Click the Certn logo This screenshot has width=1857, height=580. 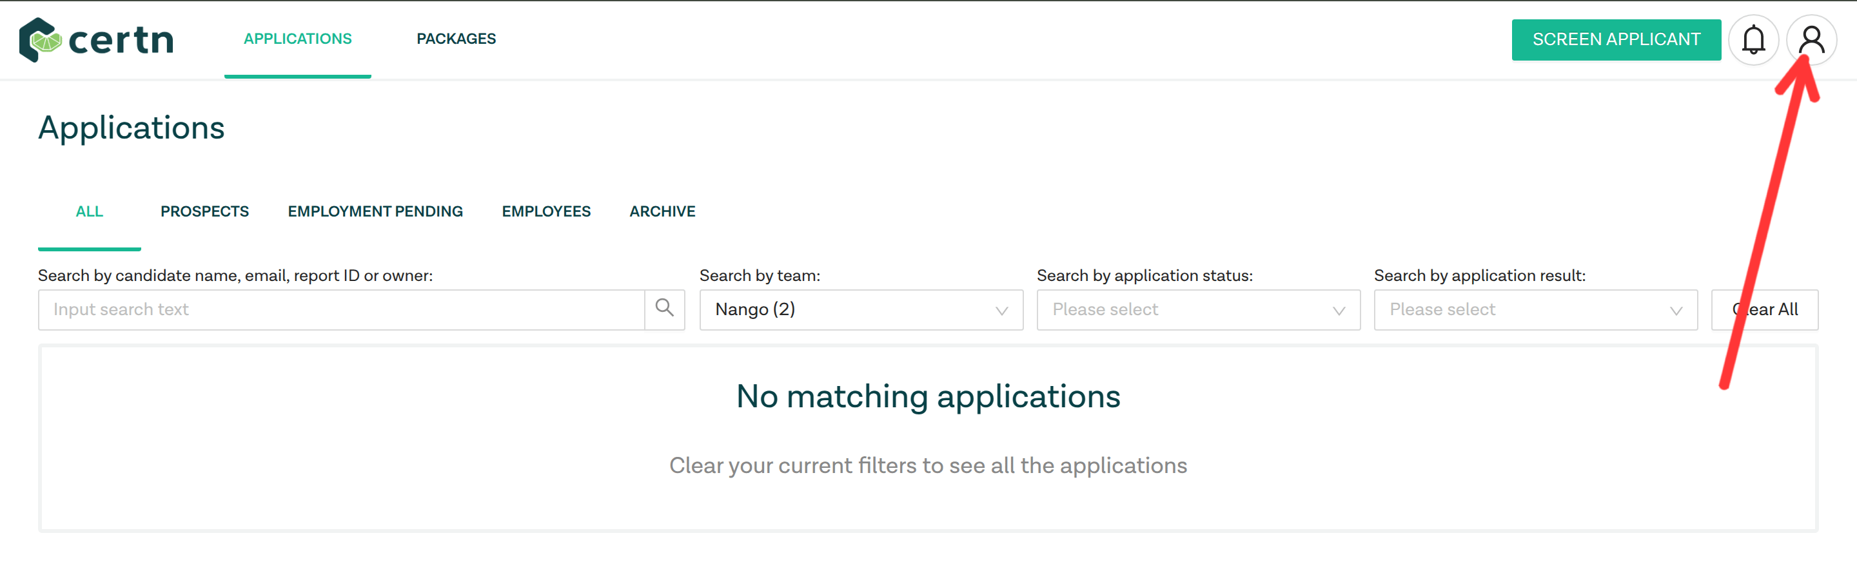(x=97, y=39)
